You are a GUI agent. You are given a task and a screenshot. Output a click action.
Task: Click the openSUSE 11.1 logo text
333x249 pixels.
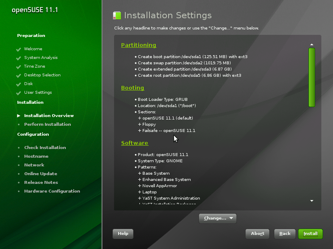click(x=35, y=10)
